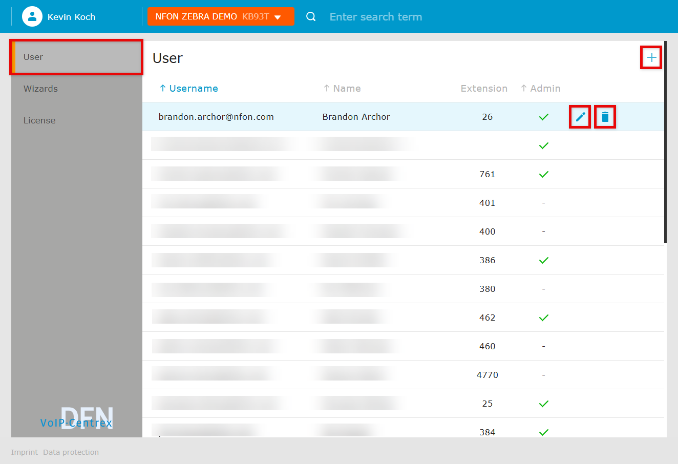Click the Name column sort arrow
678x464 pixels.
[x=326, y=88]
